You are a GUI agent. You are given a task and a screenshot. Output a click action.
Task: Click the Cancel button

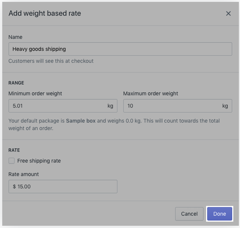pos(189,214)
